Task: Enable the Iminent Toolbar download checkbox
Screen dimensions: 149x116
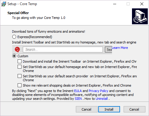Action: 19,61
